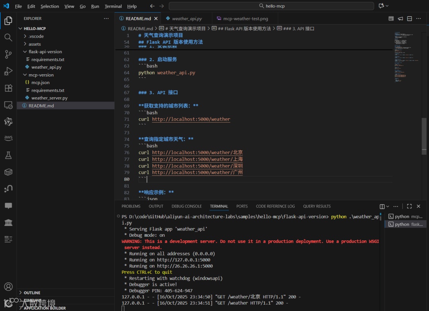
Task: Open the Terminal menu
Action: (x=113, y=6)
